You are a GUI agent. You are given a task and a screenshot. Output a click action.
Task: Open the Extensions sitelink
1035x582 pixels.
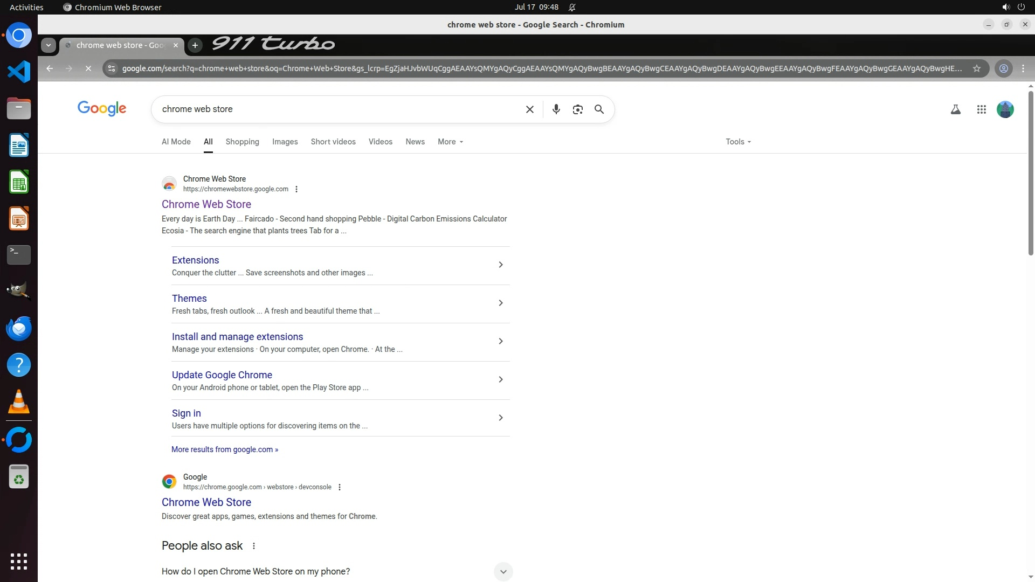pos(195,260)
